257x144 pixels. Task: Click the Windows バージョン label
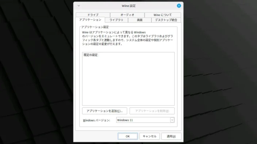point(96,120)
